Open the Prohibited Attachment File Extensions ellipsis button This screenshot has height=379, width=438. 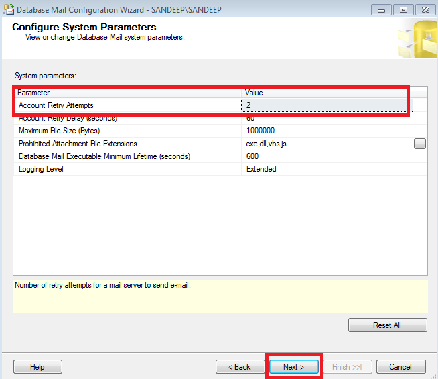[419, 144]
